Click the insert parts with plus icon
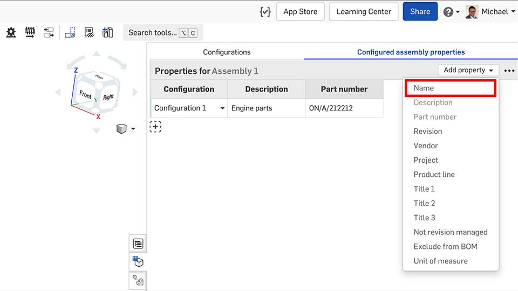Screen dimensions: 518x291 (108, 33)
